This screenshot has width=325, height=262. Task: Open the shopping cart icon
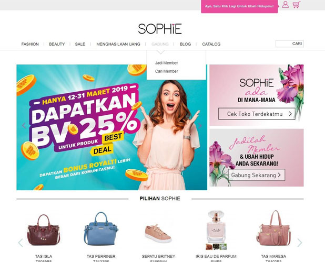[297, 5]
